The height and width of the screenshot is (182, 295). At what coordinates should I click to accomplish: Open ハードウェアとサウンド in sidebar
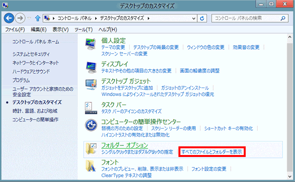[31, 72]
